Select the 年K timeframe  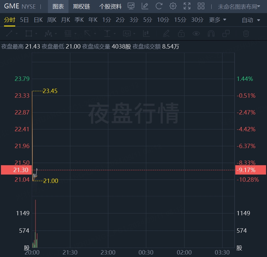pyautogui.click(x=93, y=20)
